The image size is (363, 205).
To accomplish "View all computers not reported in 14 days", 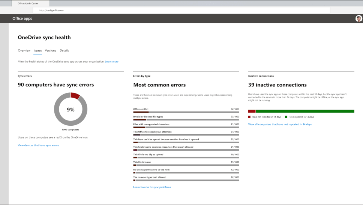I will coord(280,124).
